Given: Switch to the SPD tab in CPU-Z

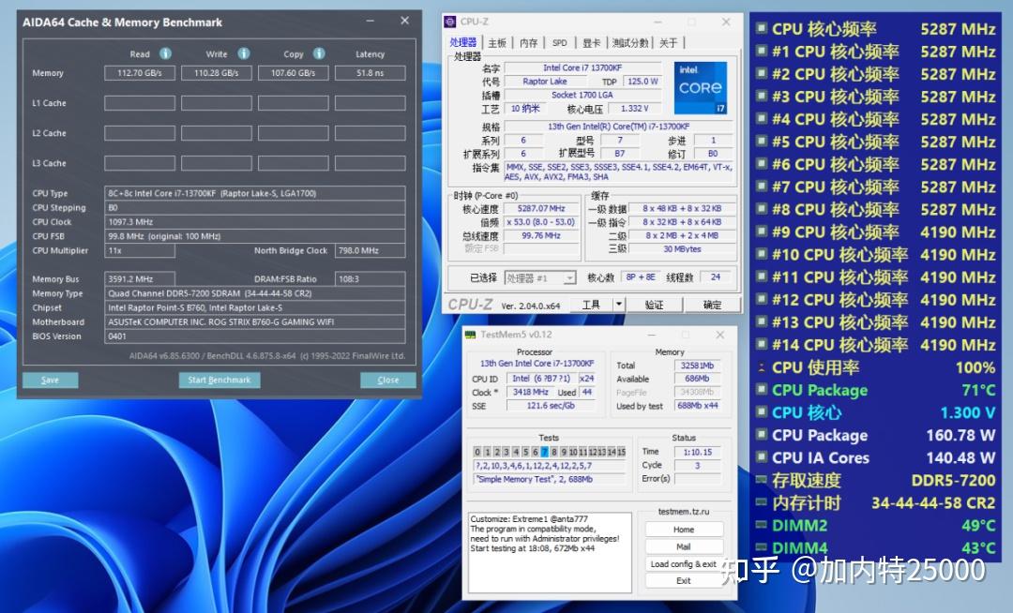Looking at the screenshot, I should tap(561, 42).
